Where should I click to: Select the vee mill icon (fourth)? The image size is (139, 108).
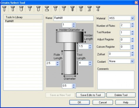click(x=30, y=9)
